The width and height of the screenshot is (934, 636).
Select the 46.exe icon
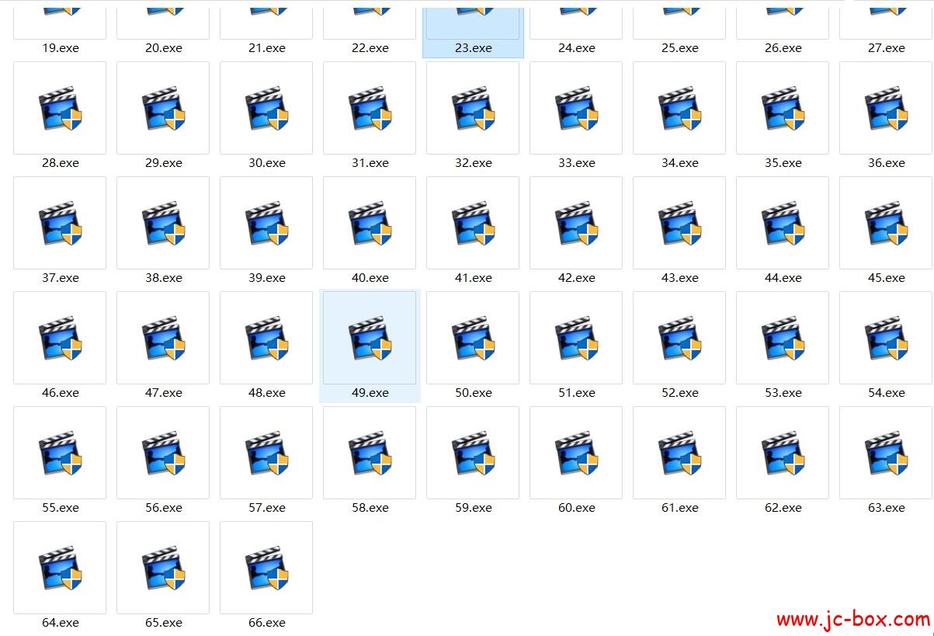tap(61, 338)
